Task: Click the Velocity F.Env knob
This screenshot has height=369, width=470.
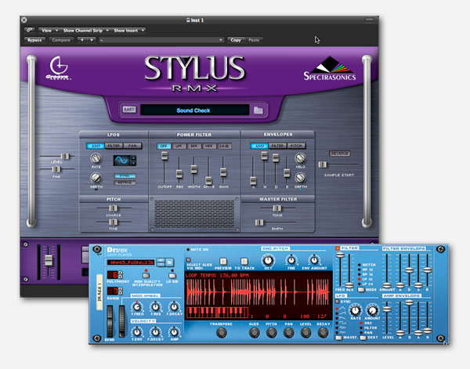Action: point(137,332)
